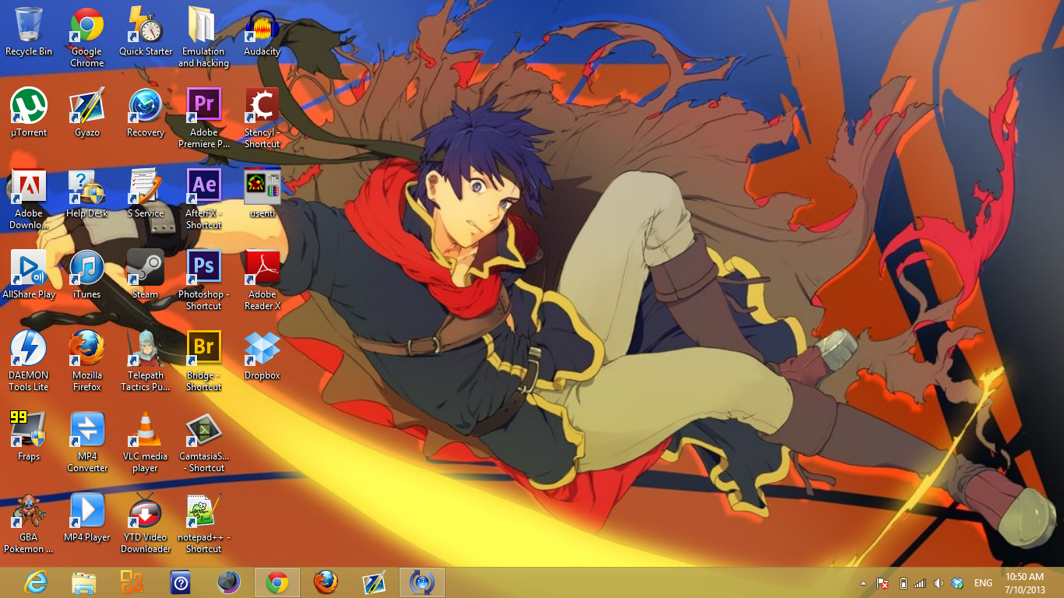Click the network signal tray icon
This screenshot has height=598, width=1064.
tap(920, 583)
